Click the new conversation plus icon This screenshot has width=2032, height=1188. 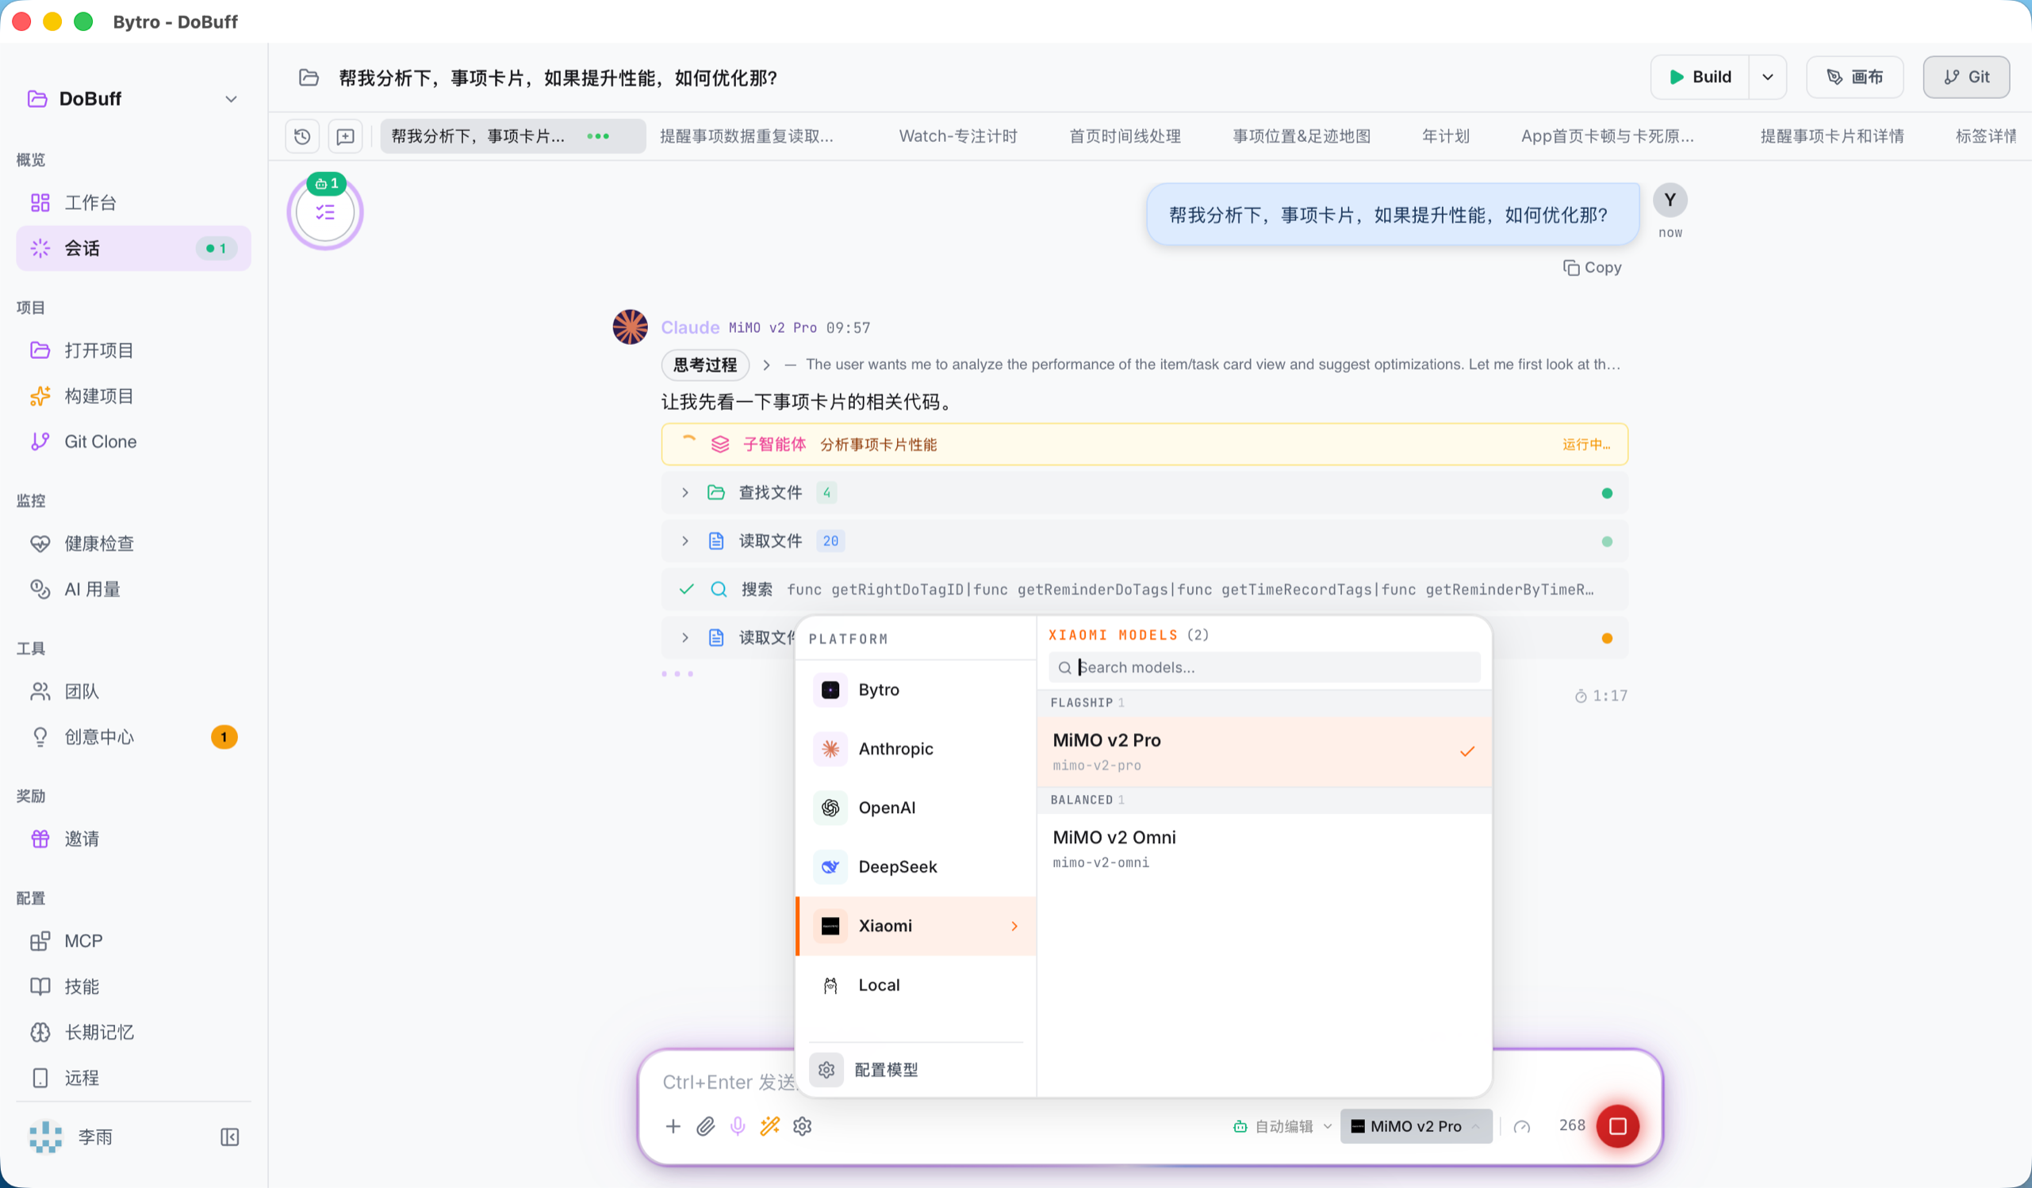[x=345, y=136]
